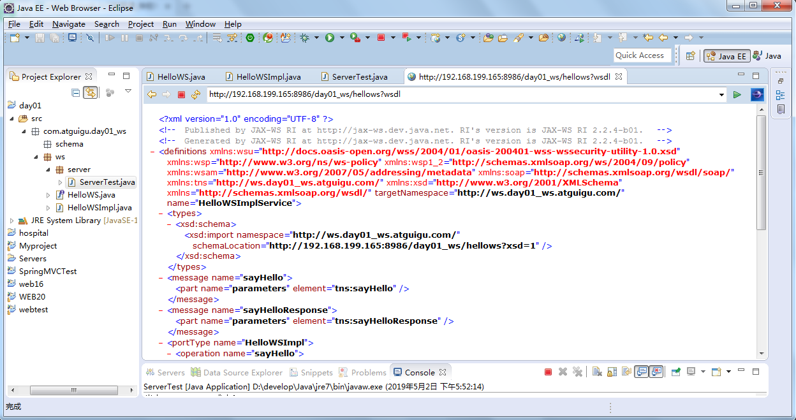The height and width of the screenshot is (420, 796).
Task: Click browser Back arrow beside URL field
Action: [152, 94]
